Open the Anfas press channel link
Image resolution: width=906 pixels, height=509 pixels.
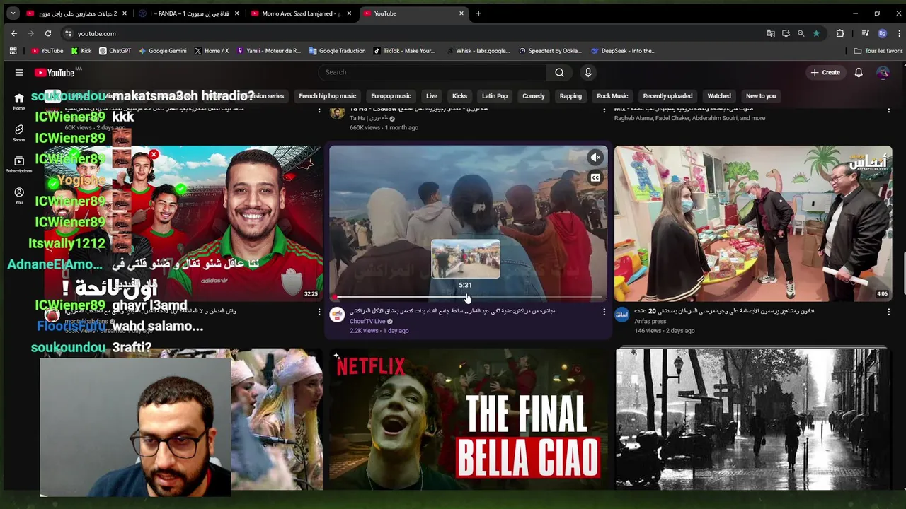click(650, 321)
